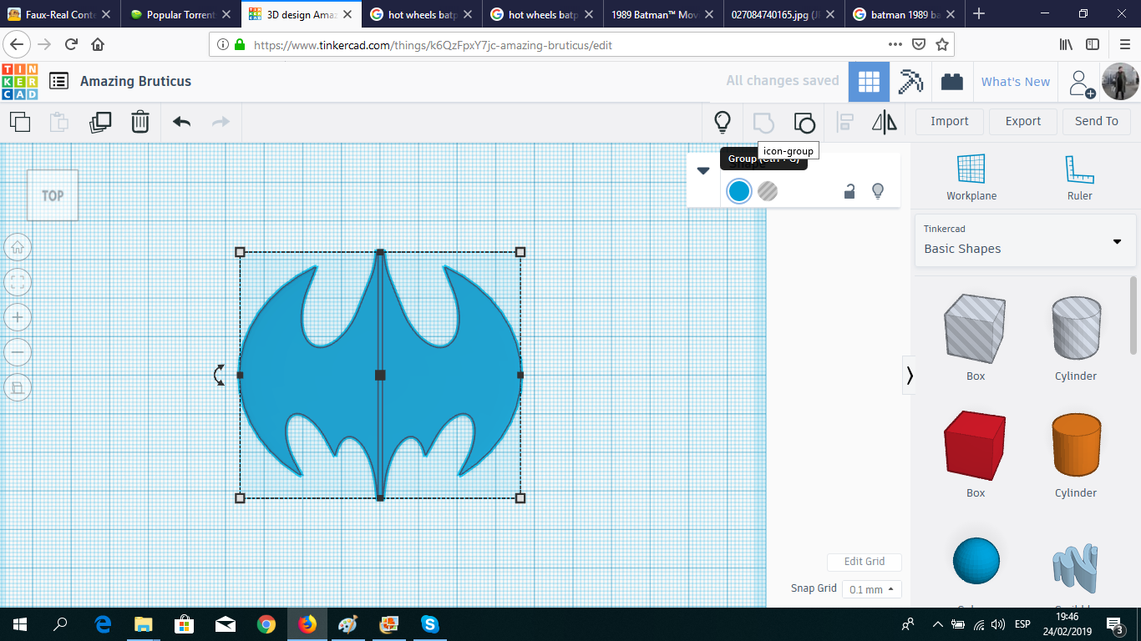Pick the orange Cylinder shape
This screenshot has height=641, width=1141.
click(x=1076, y=446)
